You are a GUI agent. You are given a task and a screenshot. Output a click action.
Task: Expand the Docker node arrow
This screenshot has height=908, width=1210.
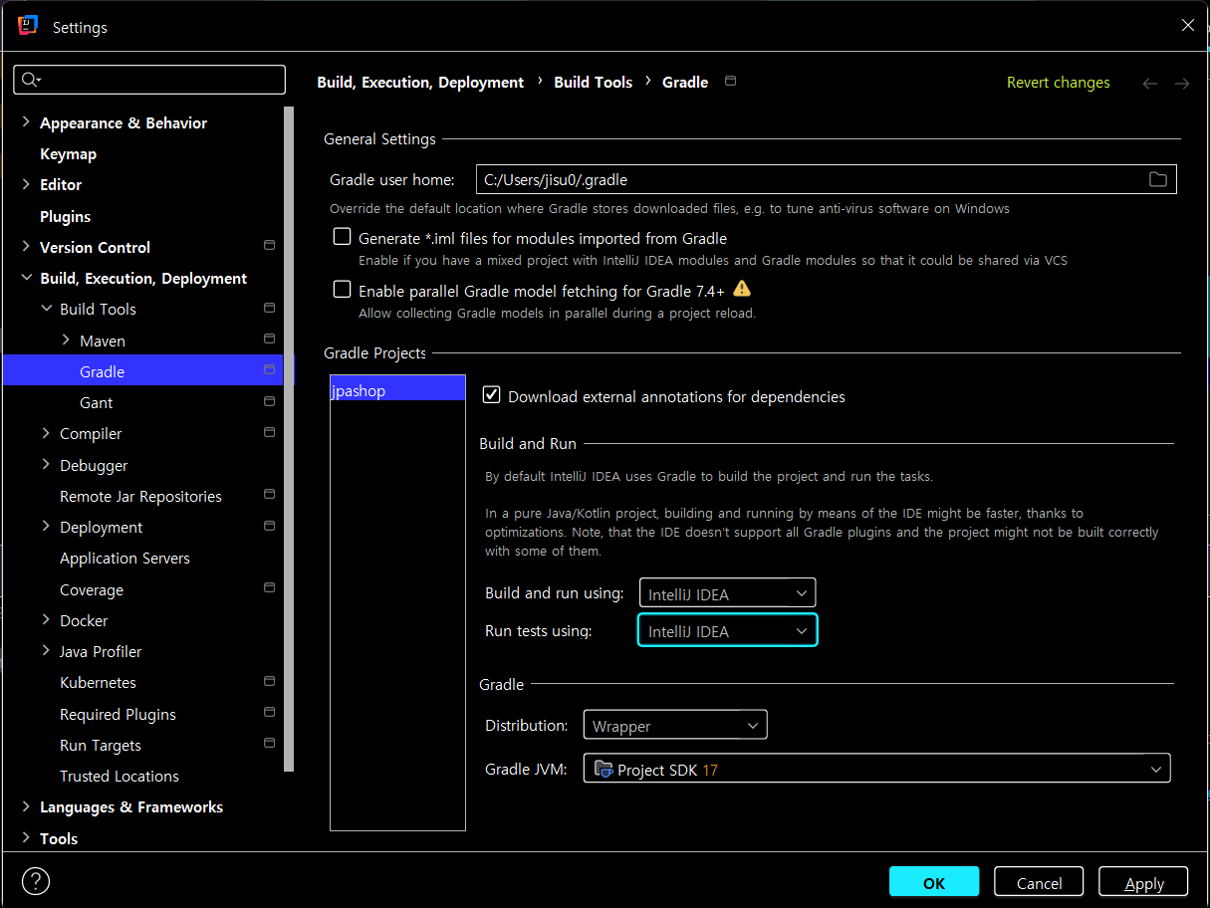click(46, 620)
